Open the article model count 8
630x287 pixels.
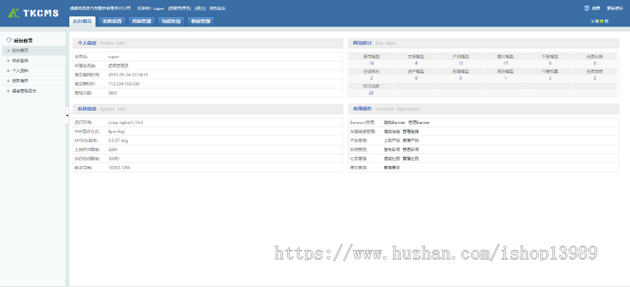click(x=416, y=64)
